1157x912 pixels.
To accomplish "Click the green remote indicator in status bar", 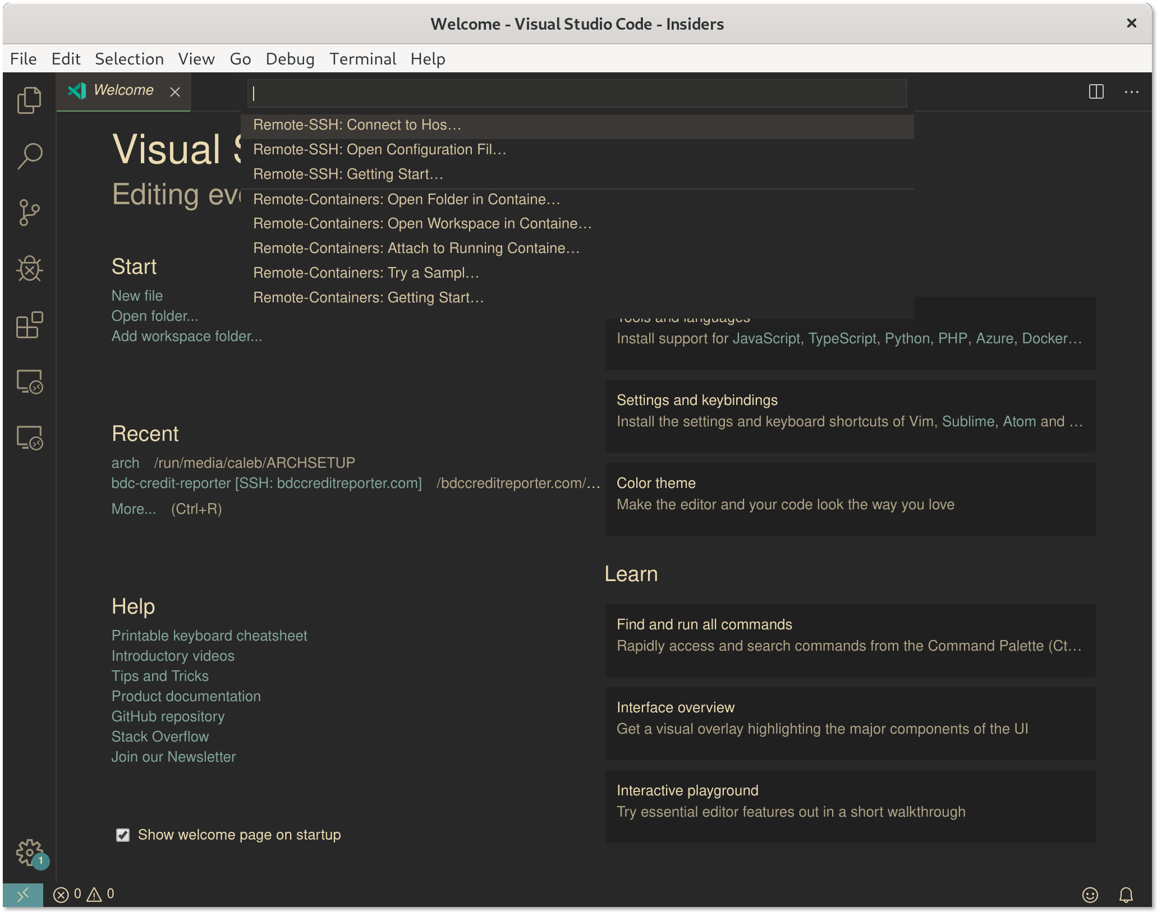I will [23, 895].
